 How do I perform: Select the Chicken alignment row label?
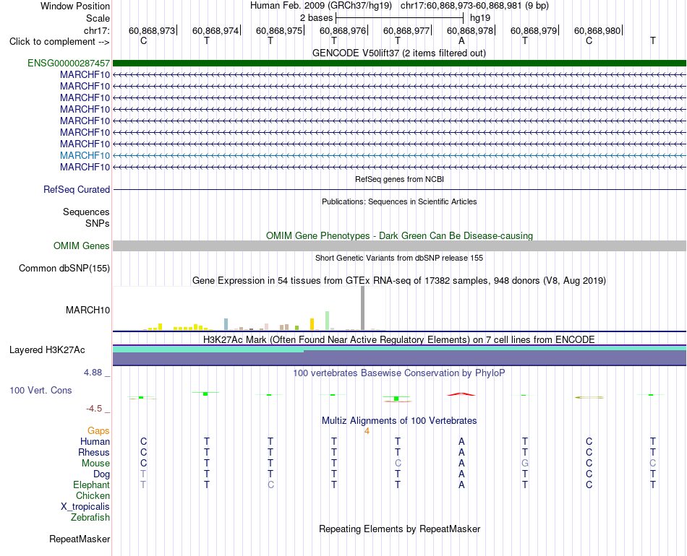click(93, 495)
